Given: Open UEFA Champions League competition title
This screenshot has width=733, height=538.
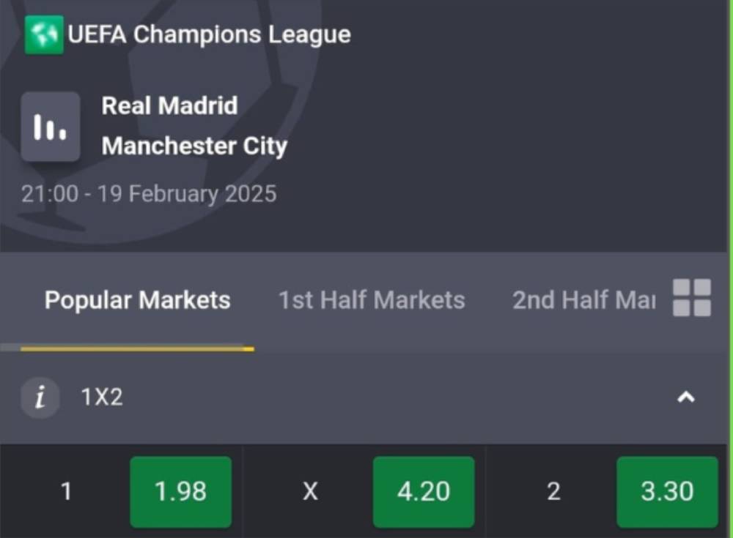Looking at the screenshot, I should pyautogui.click(x=209, y=34).
